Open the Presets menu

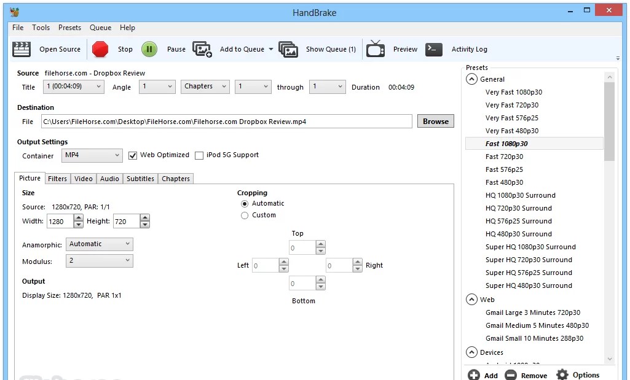pos(69,28)
